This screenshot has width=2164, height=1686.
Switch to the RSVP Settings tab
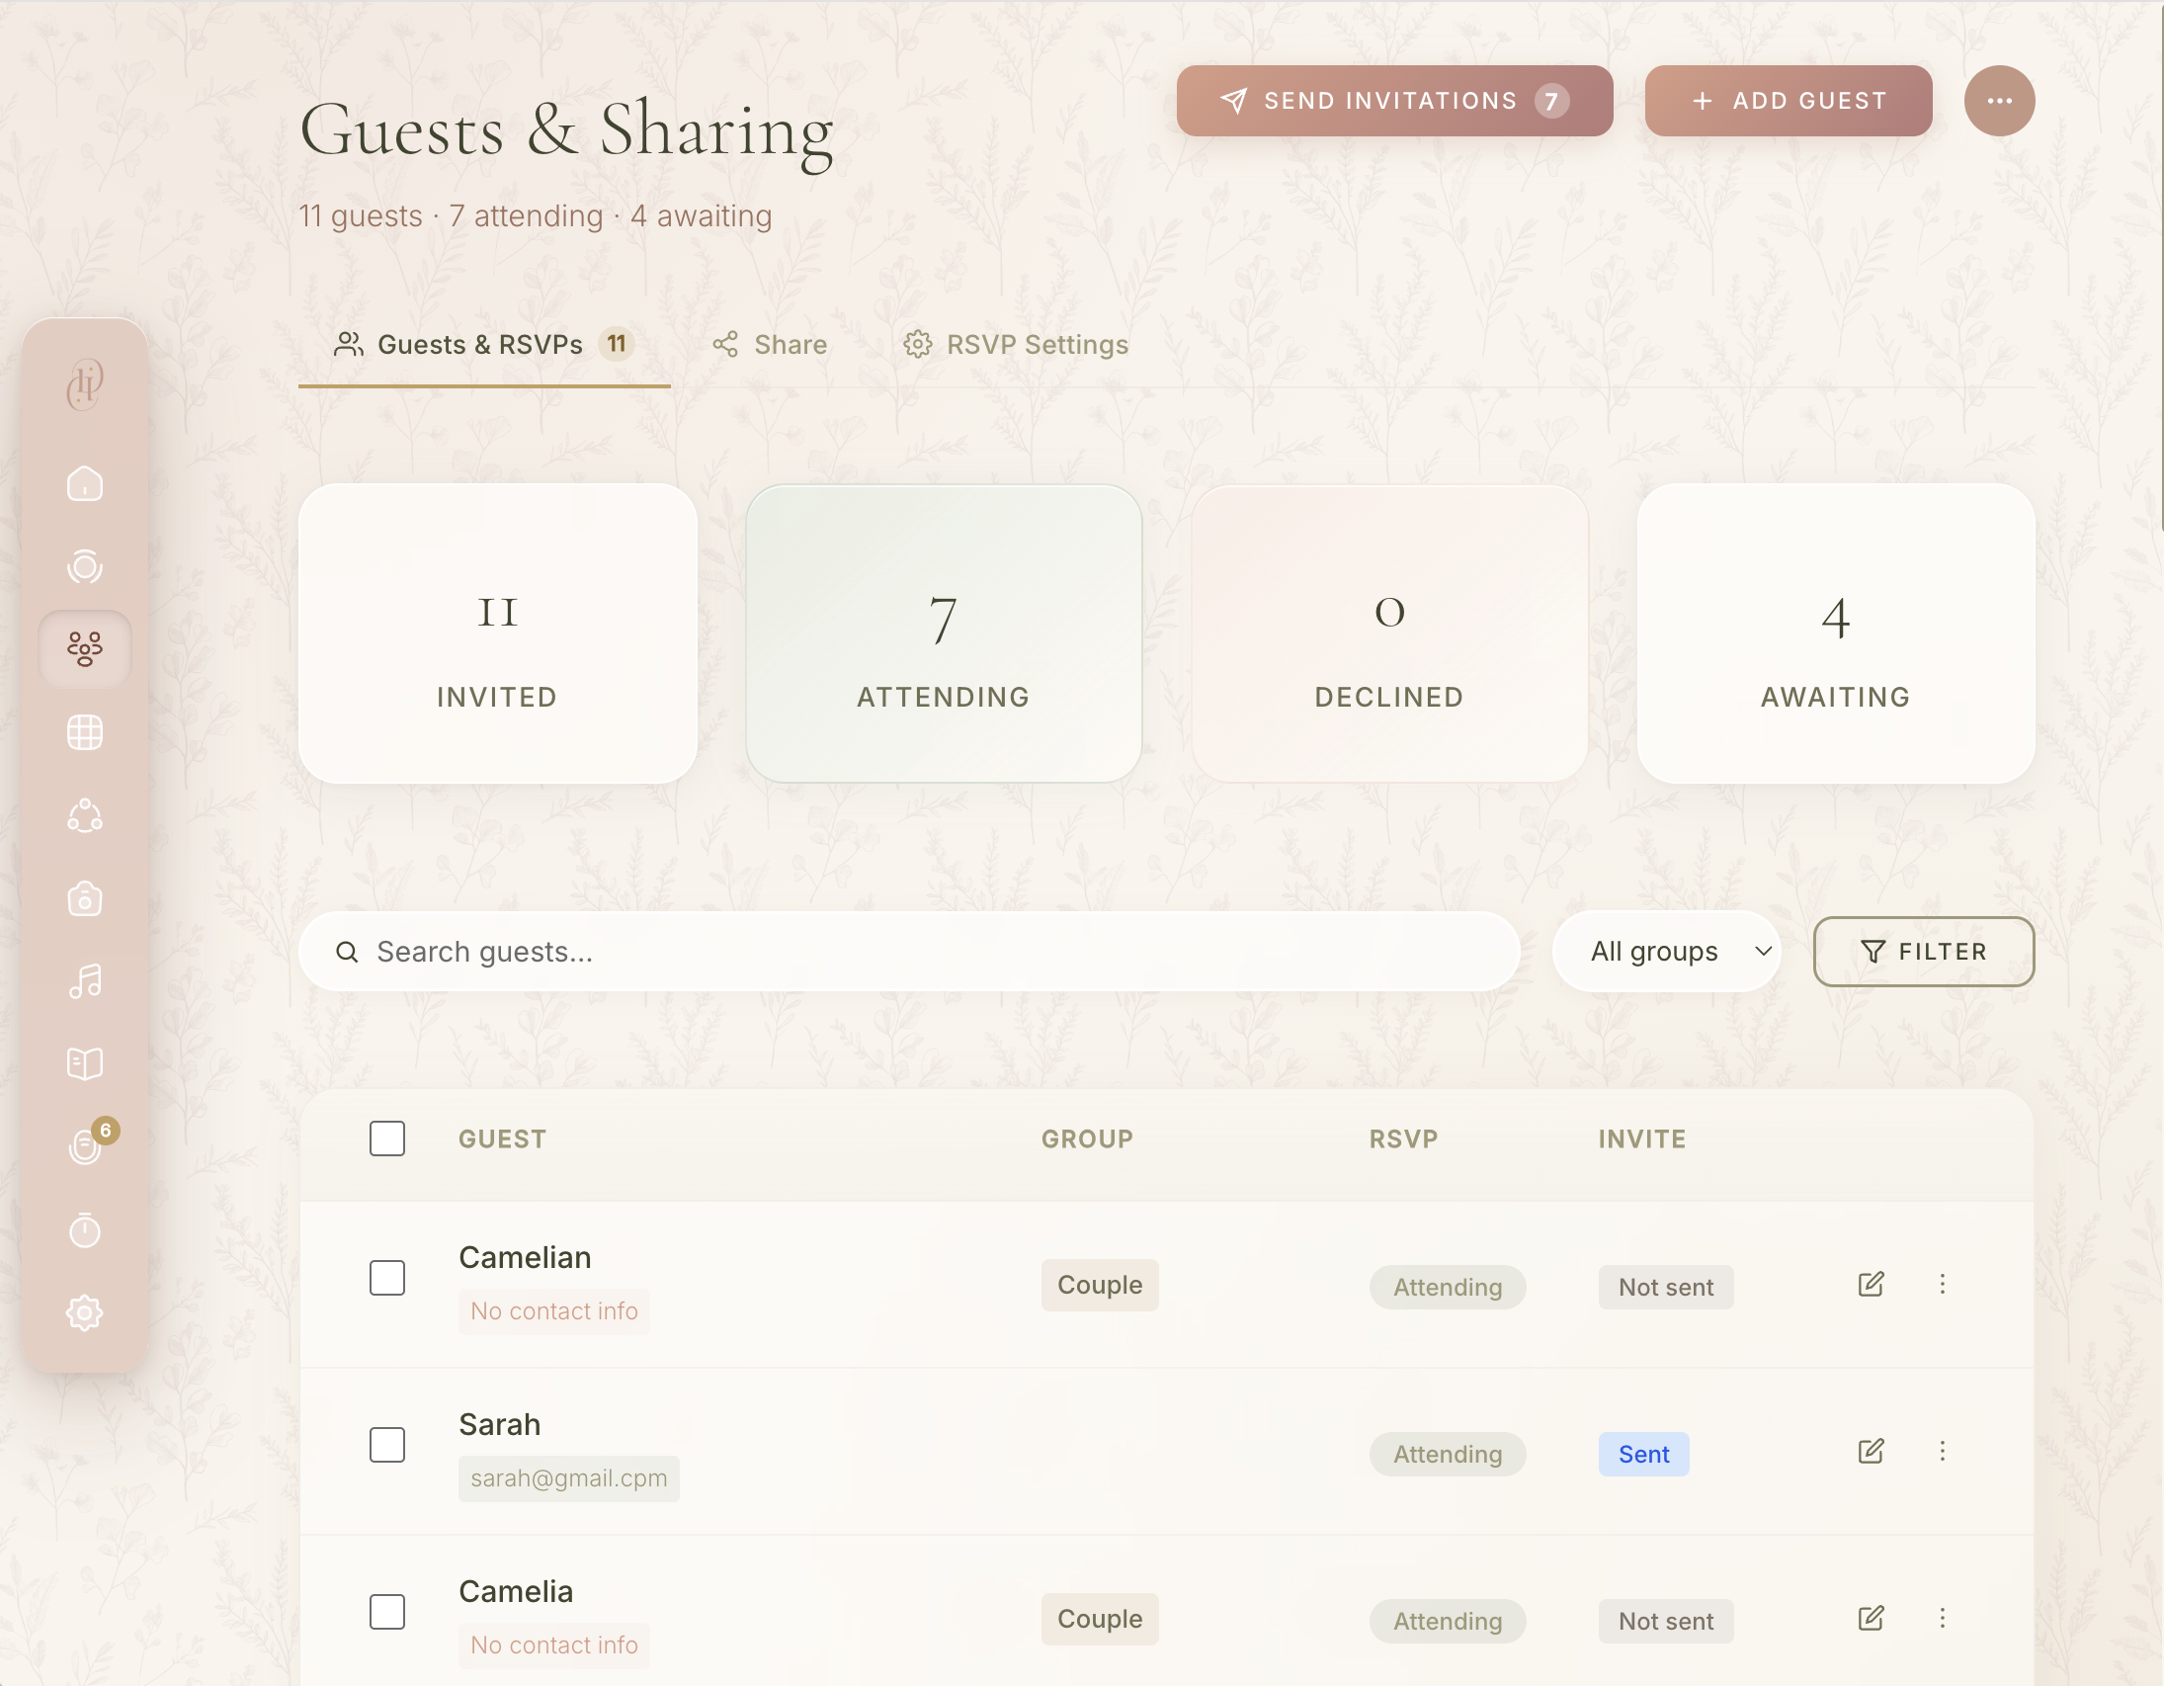(1016, 345)
